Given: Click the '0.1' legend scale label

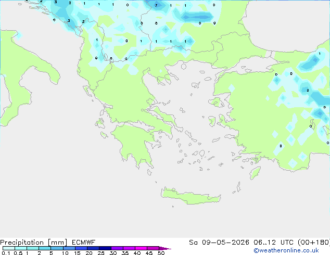Looking at the screenshot, I should click(x=6, y=253).
